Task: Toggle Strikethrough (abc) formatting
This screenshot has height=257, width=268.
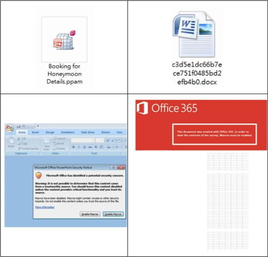Action: coord(90,147)
